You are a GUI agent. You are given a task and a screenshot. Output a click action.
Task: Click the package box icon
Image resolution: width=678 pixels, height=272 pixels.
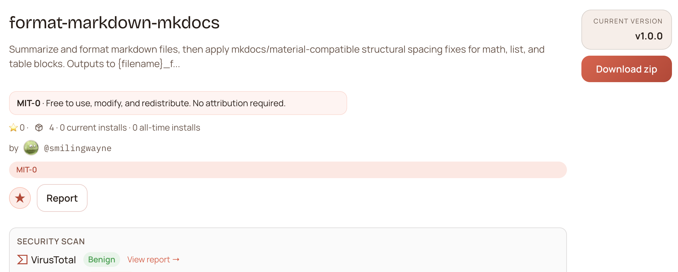(39, 128)
